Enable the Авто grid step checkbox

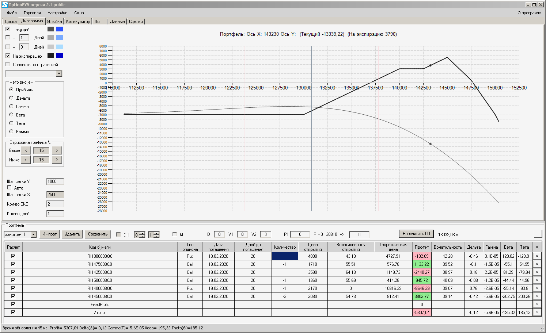10,188
